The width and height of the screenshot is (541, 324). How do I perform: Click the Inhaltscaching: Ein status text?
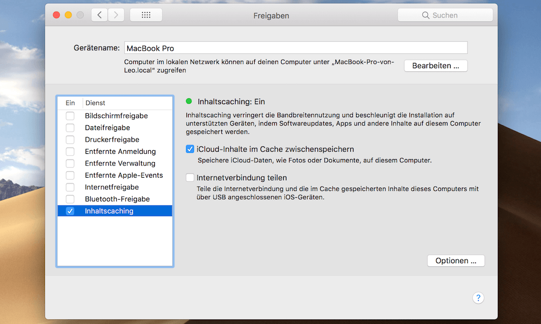(231, 101)
